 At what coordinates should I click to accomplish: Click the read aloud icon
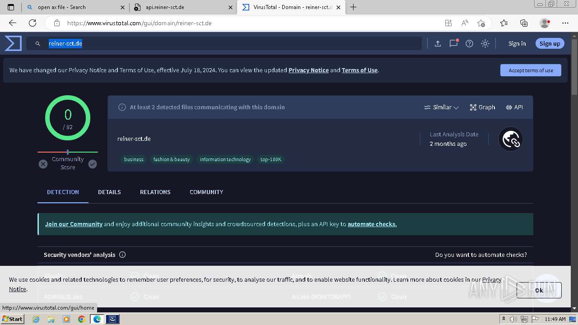[465, 23]
